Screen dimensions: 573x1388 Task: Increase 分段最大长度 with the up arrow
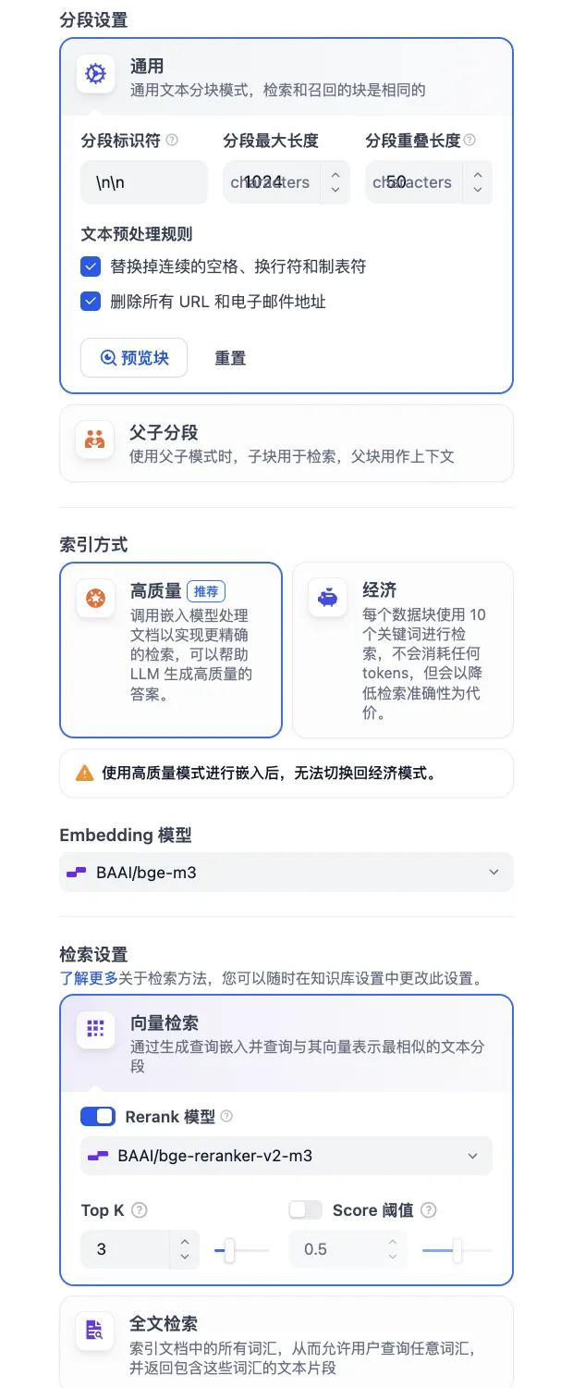(x=335, y=176)
